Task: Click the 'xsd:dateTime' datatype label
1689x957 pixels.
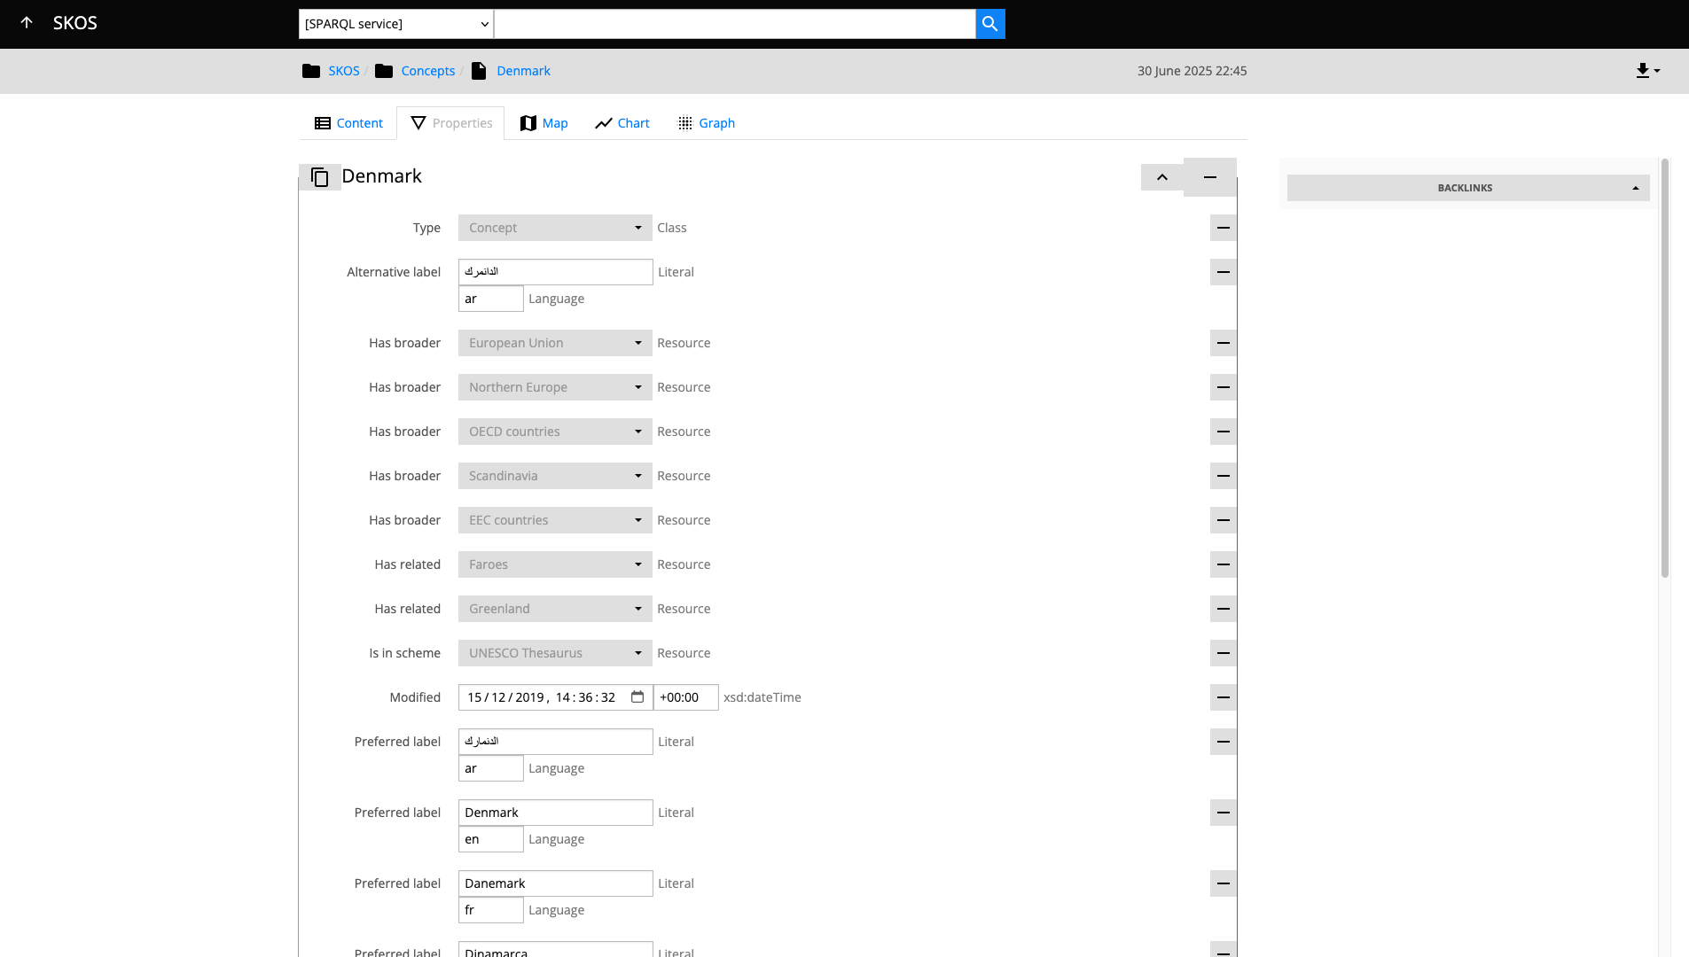Action: coord(762,697)
